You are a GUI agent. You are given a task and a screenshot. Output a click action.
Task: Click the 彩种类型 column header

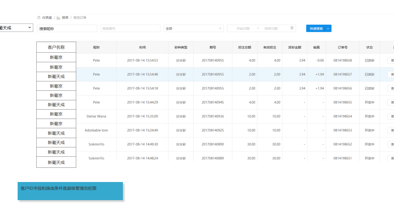point(181,47)
